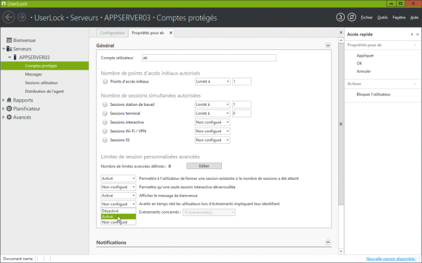
Task: Select Distribution de l'agent in sidebar
Action: click(x=45, y=91)
